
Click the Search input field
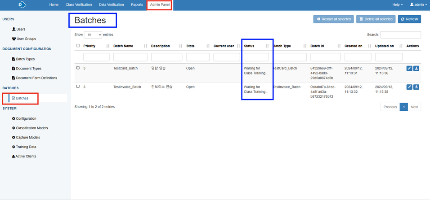coord(400,35)
